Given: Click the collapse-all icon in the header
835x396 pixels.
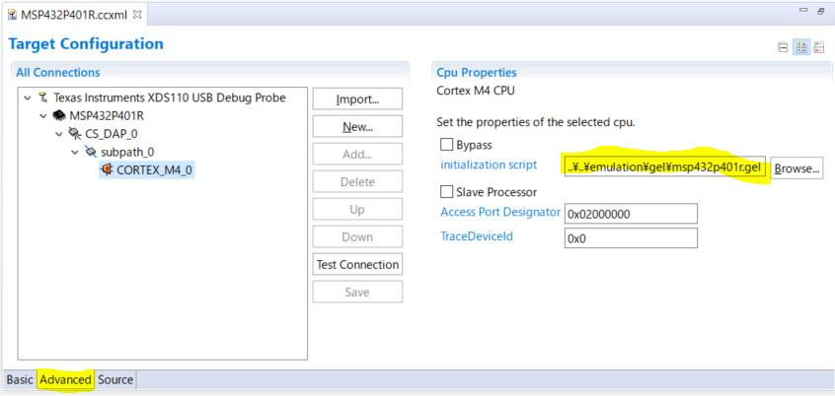Looking at the screenshot, I should [x=784, y=46].
